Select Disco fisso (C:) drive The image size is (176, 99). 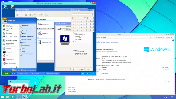click(x=43, y=24)
